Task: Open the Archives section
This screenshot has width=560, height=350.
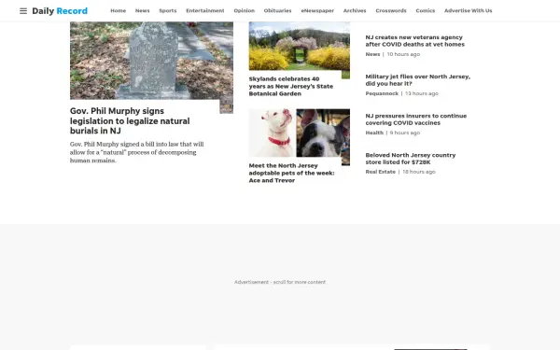Action: [x=355, y=10]
